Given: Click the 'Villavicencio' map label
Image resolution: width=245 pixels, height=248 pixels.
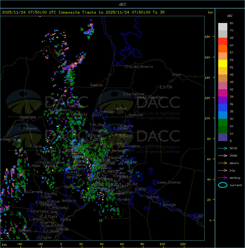Looking at the screenshot, I should click(x=59, y=110).
